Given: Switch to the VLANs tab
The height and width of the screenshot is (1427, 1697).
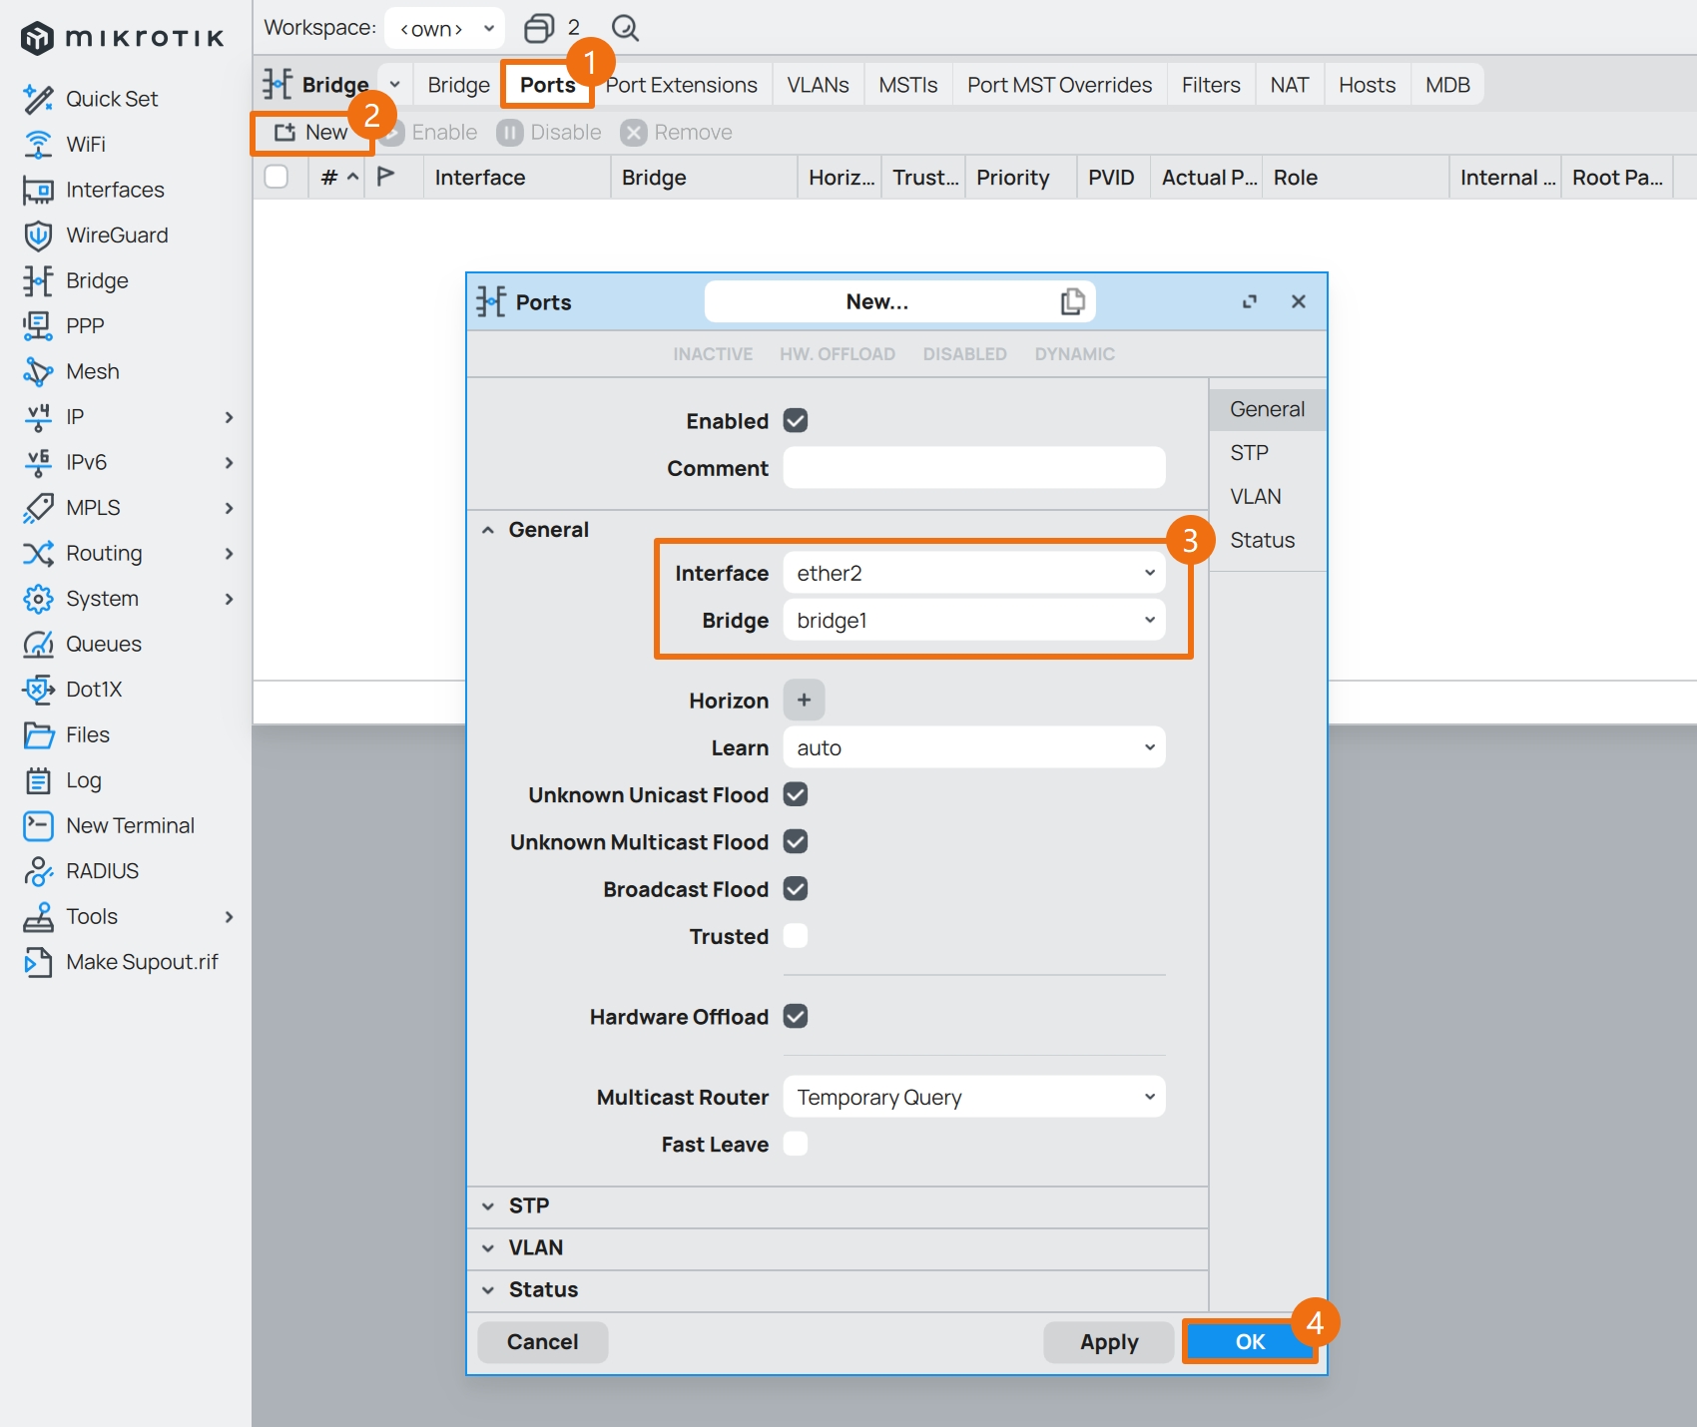Looking at the screenshot, I should pyautogui.click(x=818, y=85).
